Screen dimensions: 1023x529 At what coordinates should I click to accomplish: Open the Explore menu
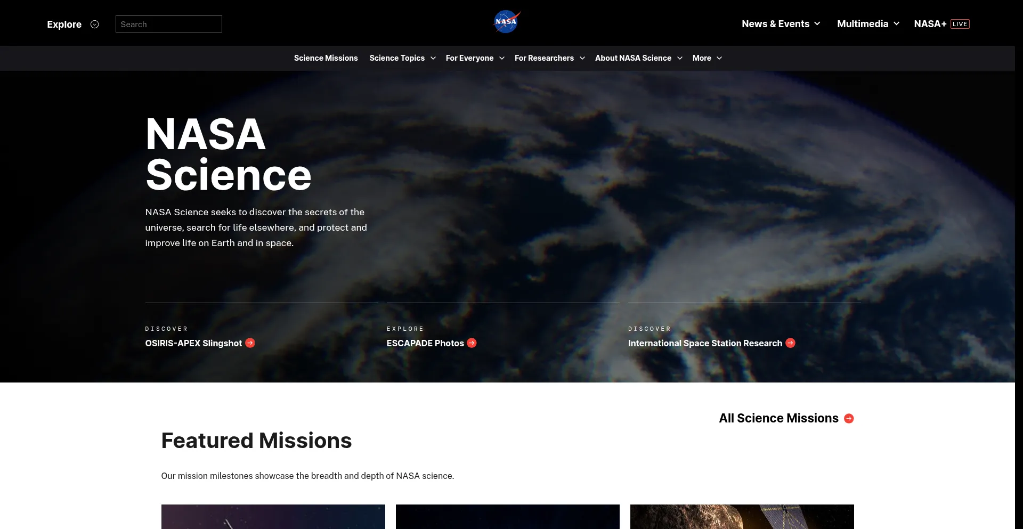(64, 25)
